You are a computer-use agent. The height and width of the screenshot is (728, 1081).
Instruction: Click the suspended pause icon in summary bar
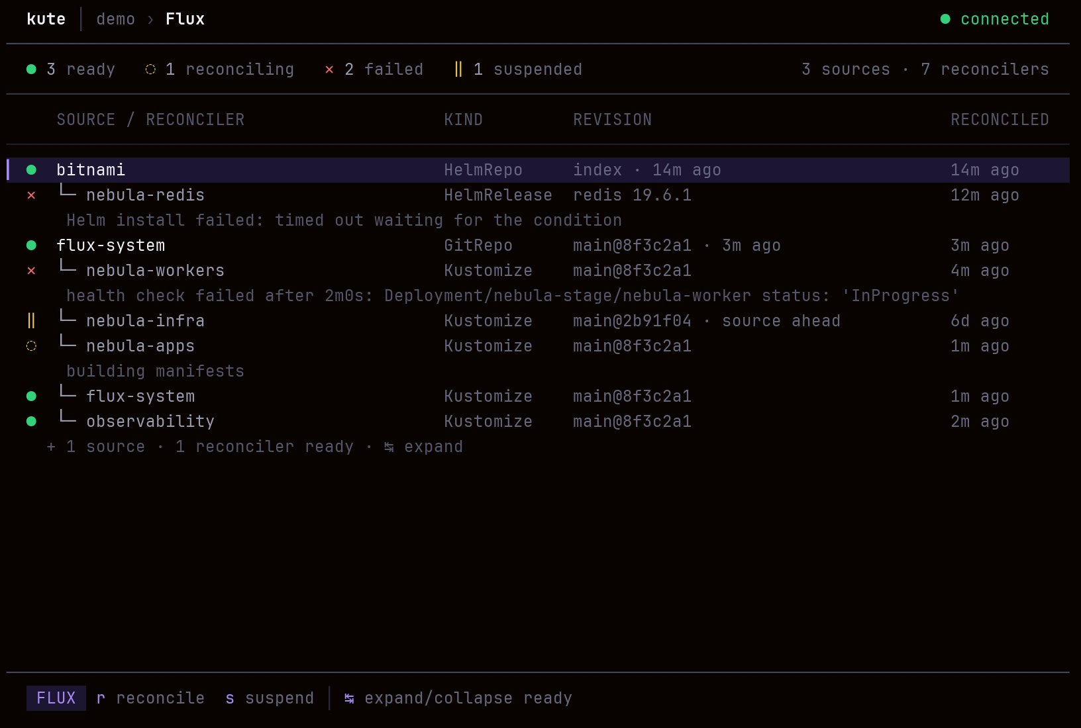point(458,69)
